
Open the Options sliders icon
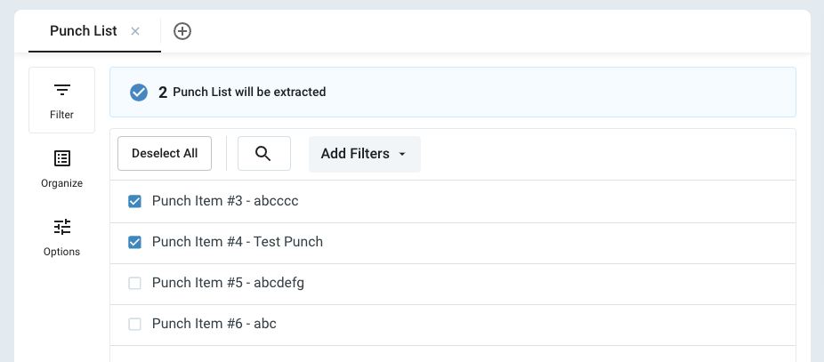62,227
